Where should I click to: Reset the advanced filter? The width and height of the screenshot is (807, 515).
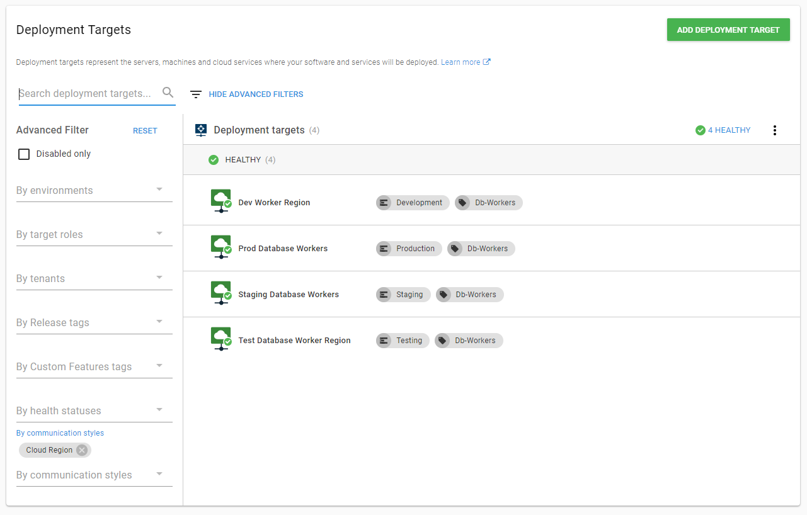[x=145, y=131]
